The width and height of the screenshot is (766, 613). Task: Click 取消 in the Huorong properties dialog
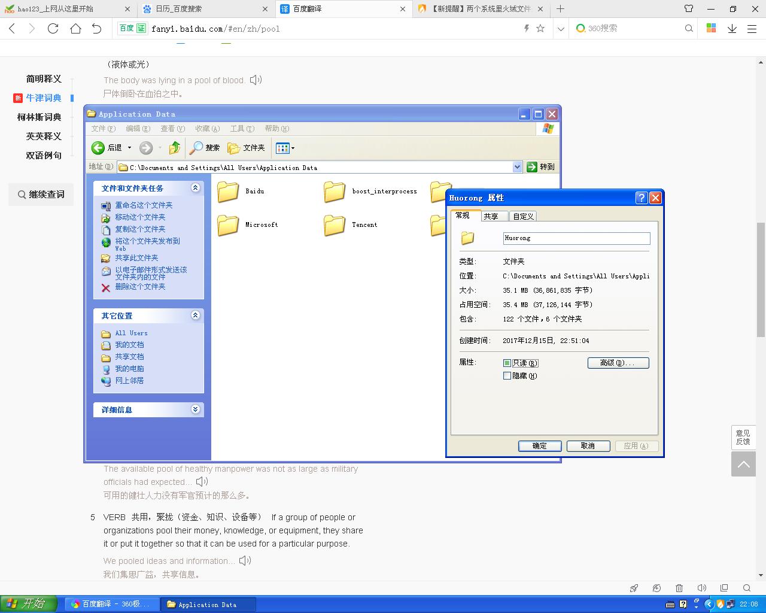point(588,446)
